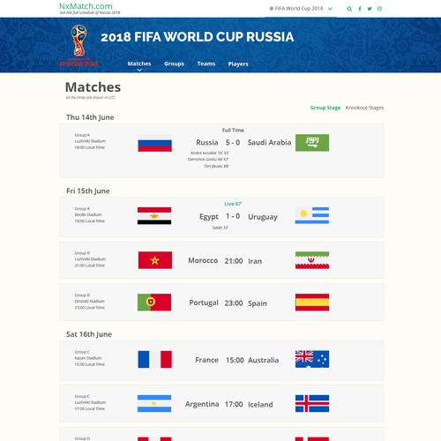The image size is (441, 441).
Task: Open the Teams tab
Action: 206,64
